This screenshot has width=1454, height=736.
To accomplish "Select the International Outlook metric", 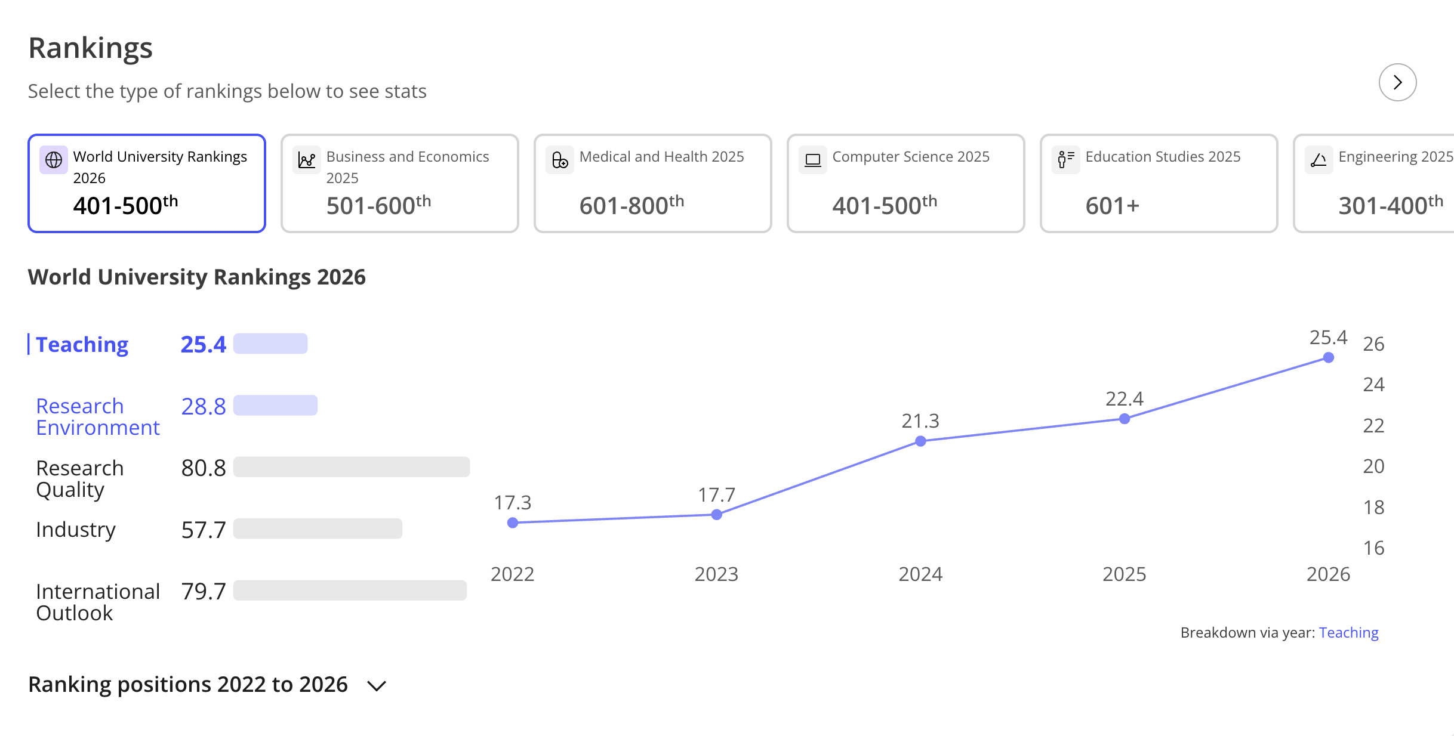I will coord(97,602).
